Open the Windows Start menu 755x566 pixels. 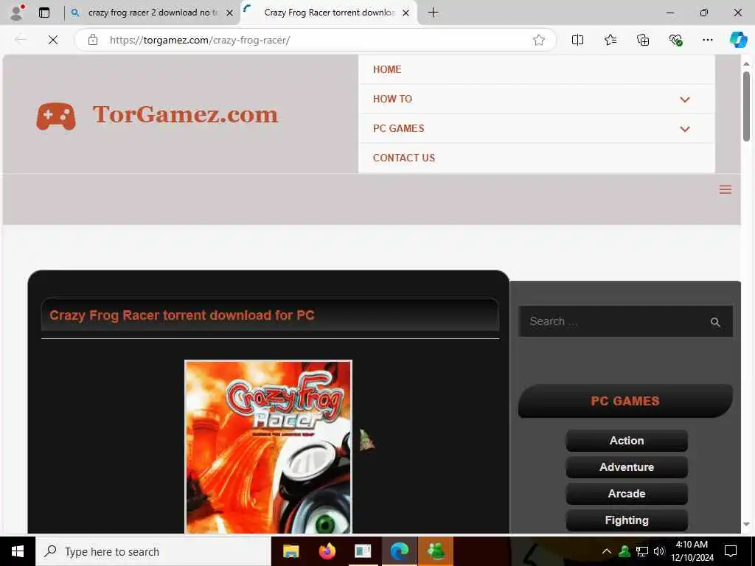click(x=18, y=551)
